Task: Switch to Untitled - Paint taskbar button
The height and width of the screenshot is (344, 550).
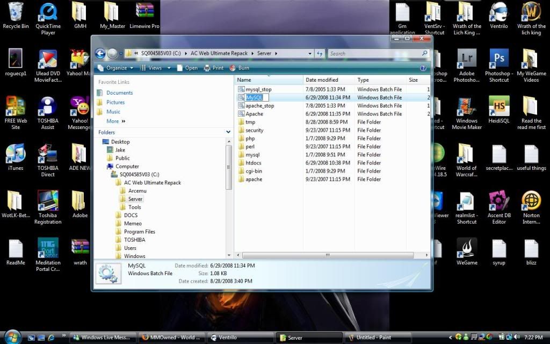Action: (378, 338)
